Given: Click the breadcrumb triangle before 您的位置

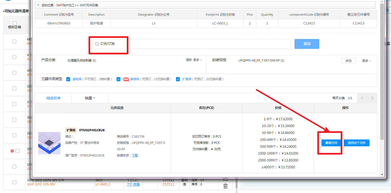Looking at the screenshot, I should (38, 5).
